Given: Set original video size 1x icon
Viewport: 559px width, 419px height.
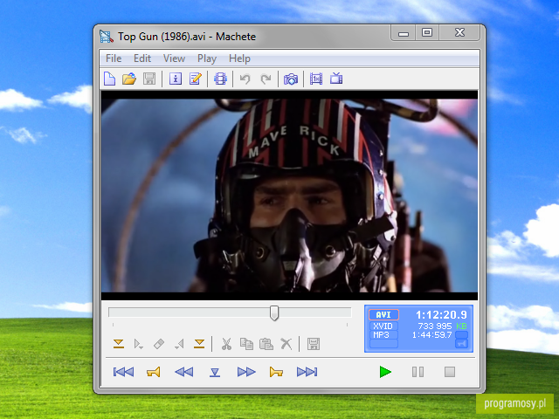Looking at the screenshot, I should (x=316, y=79).
